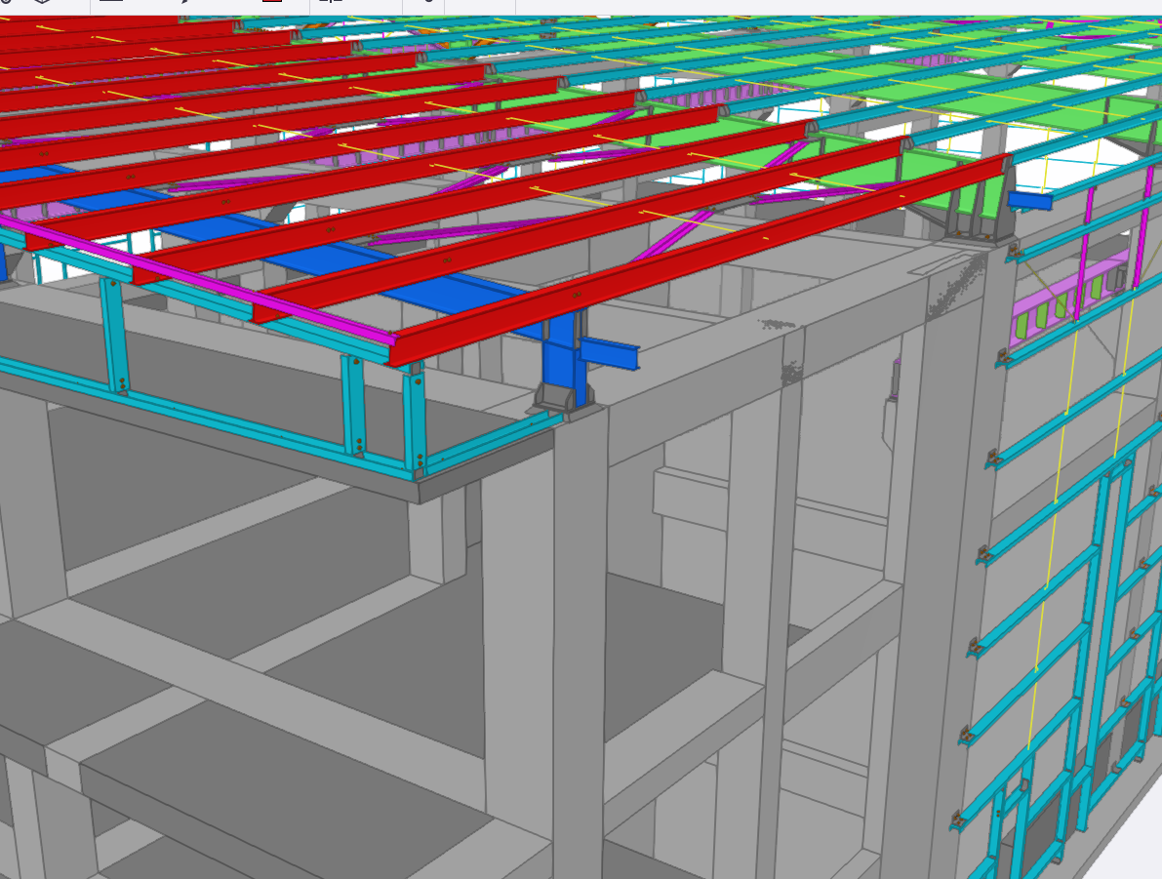Select the small blue beam stub at the right corner
Viewport: 1162px width, 879px height.
click(x=1030, y=200)
